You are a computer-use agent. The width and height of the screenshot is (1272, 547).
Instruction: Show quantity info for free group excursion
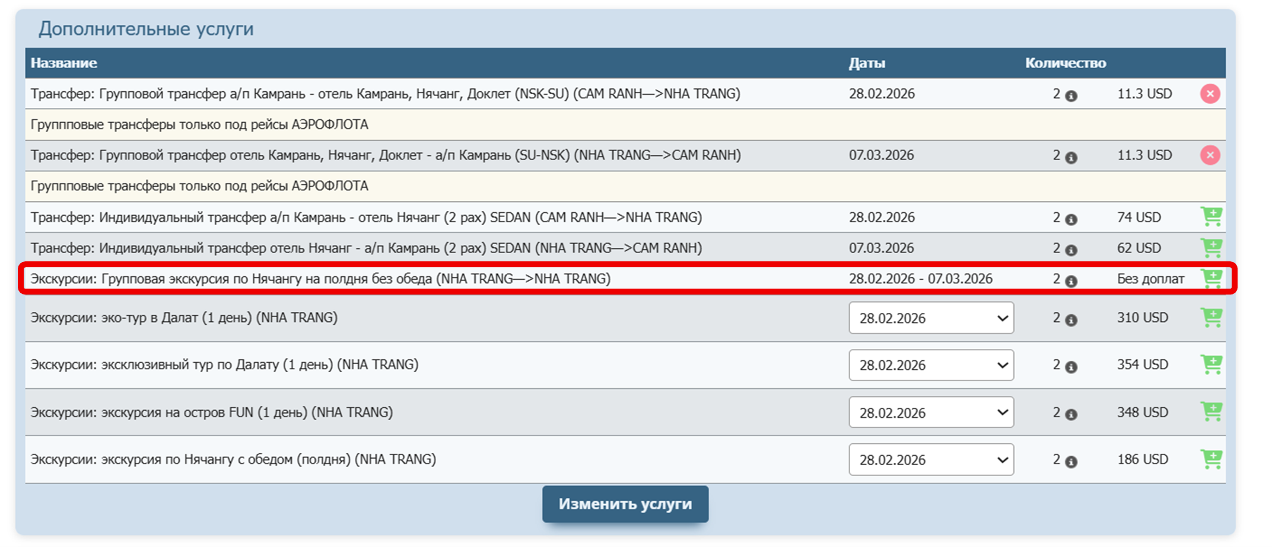(x=1071, y=282)
